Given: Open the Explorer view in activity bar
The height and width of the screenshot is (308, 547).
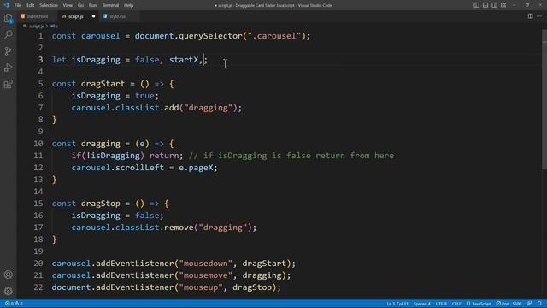Looking at the screenshot, I should (8, 18).
